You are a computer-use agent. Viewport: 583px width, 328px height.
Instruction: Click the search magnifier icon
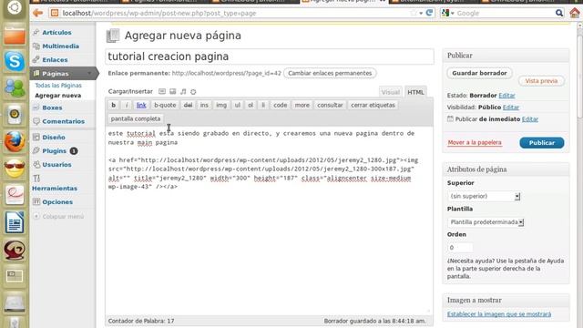click(559, 13)
